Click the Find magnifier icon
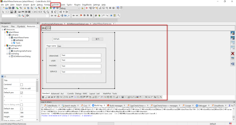The width and height of the screenshot is (236, 125). tap(36, 8)
